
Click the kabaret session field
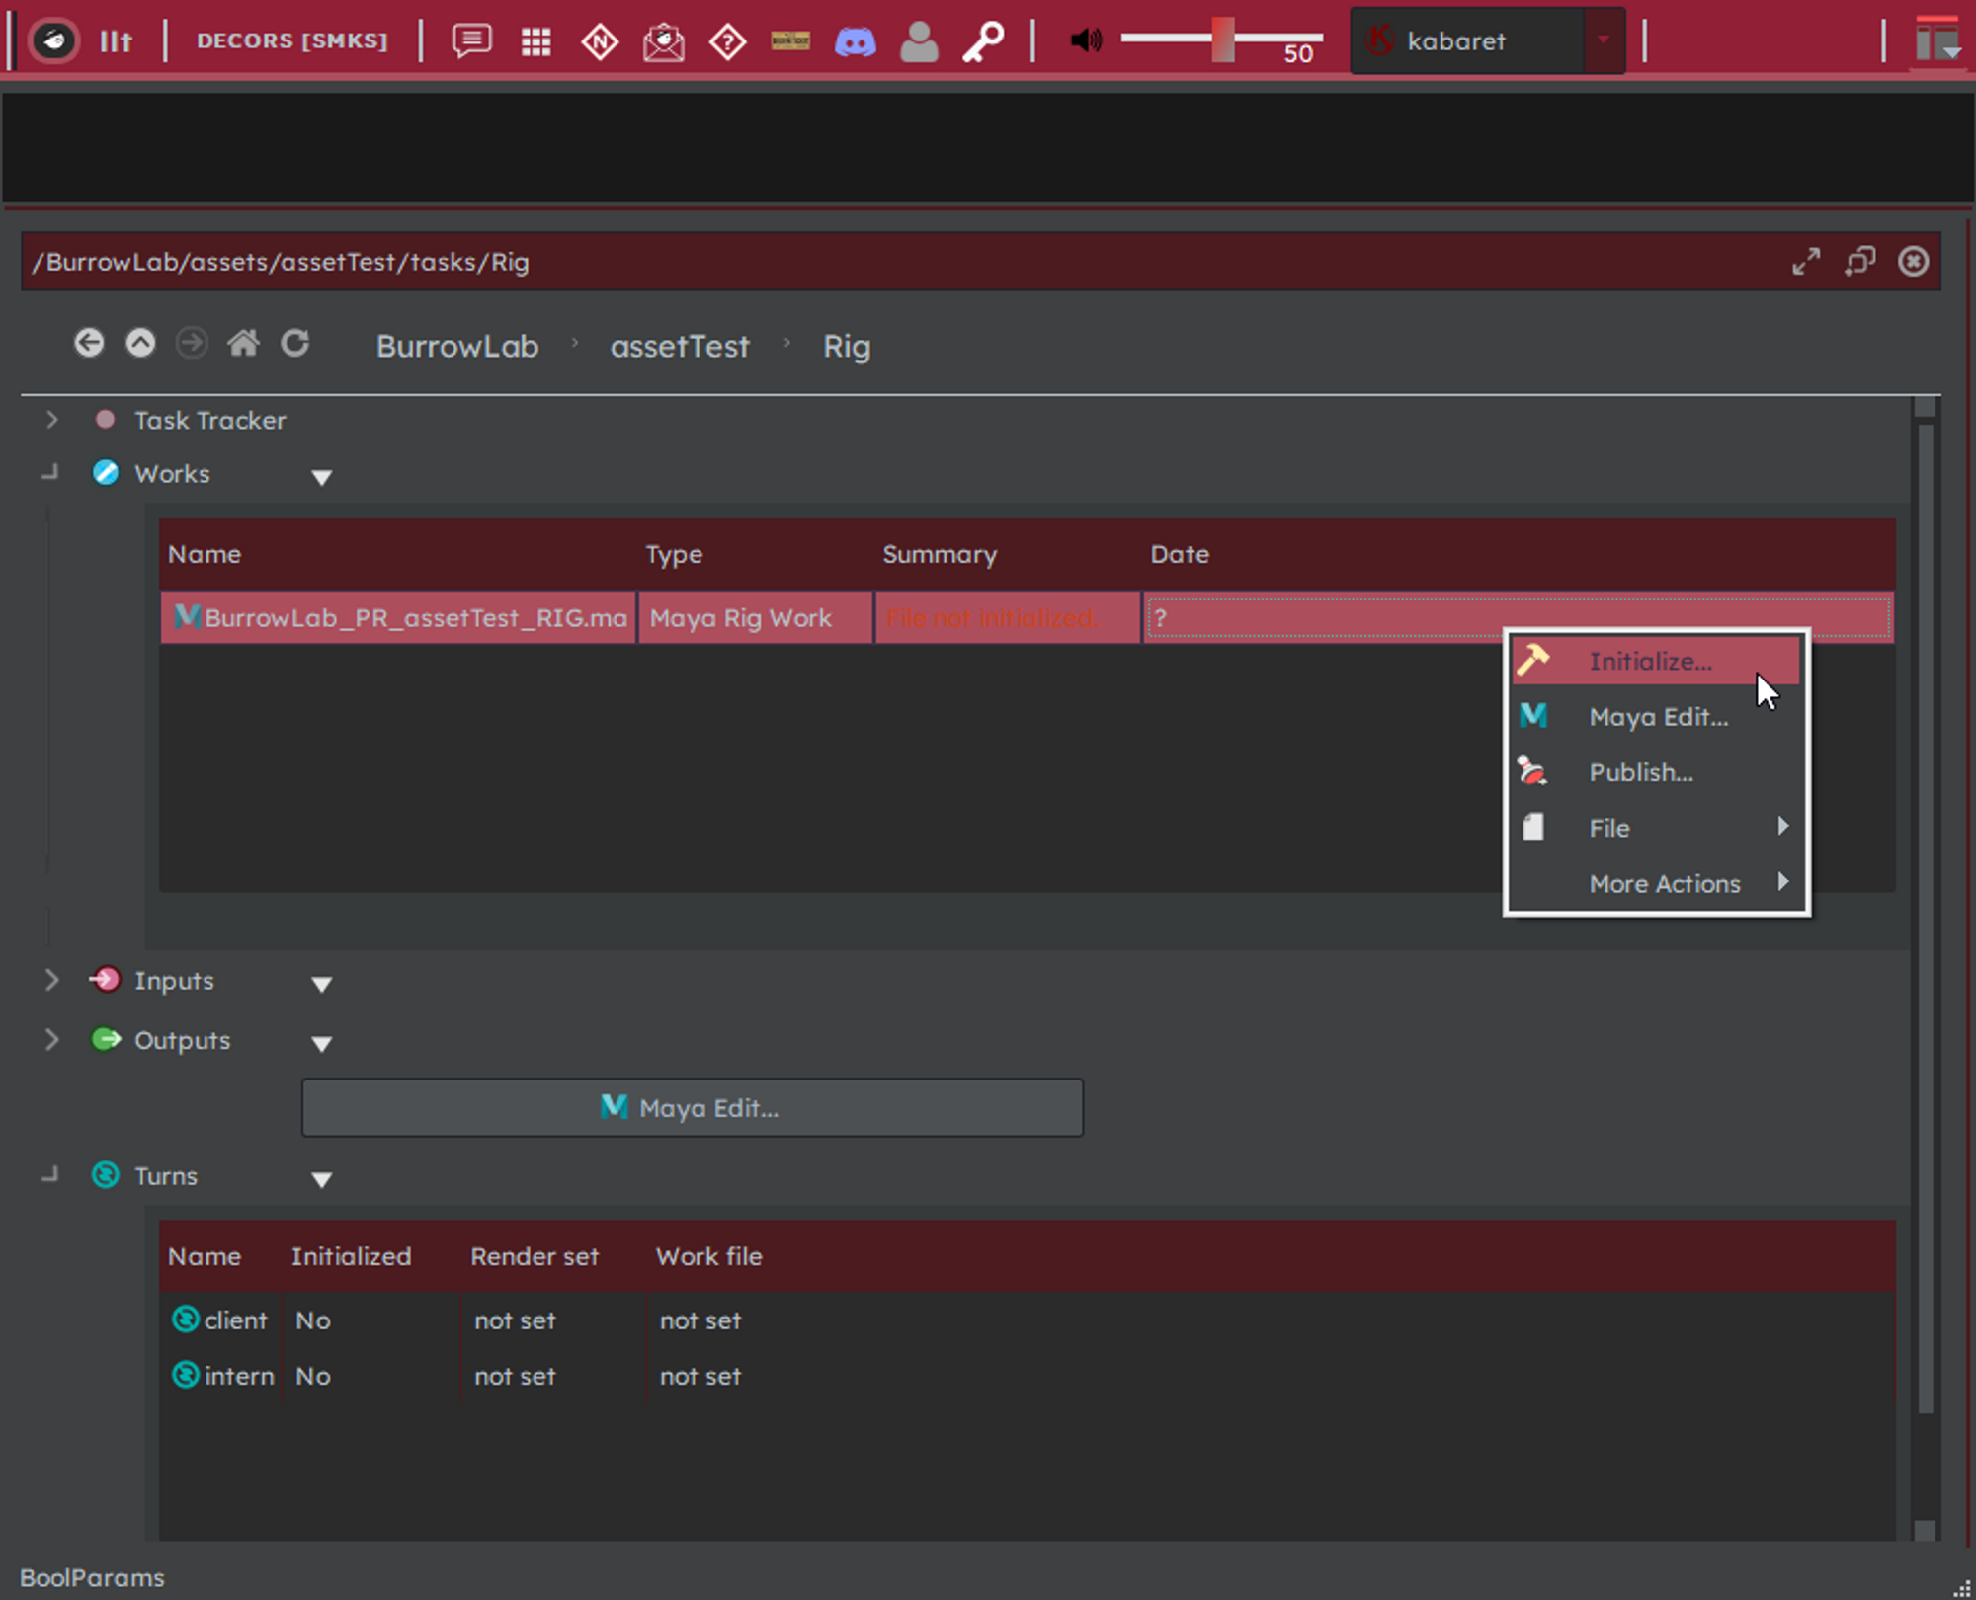tap(1468, 40)
